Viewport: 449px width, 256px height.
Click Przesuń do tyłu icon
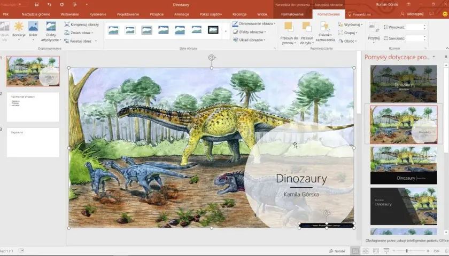point(307,27)
